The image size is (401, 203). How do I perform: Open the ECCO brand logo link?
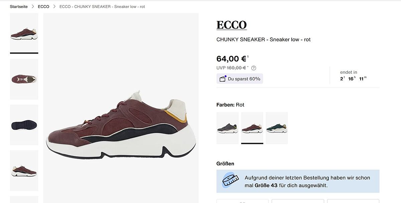click(232, 25)
